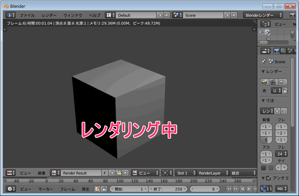Select the Render properties camera tab
299x196 pixels.
[276, 51]
